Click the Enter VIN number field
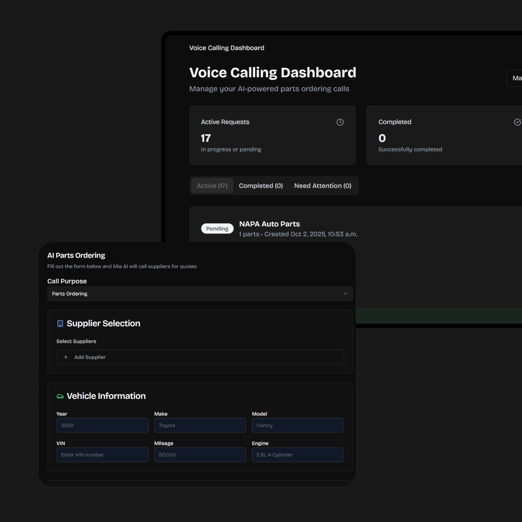Image resolution: width=522 pixels, height=522 pixels. [102, 455]
